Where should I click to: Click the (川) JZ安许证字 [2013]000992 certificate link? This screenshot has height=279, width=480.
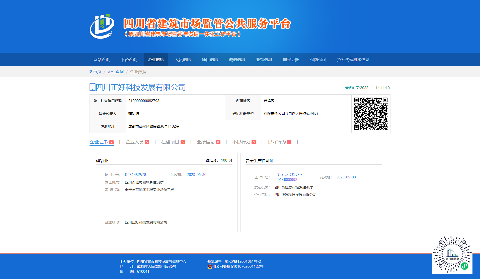[x=288, y=177]
